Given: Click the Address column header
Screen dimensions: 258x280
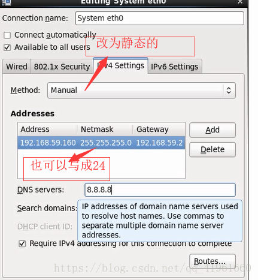Looking at the screenshot, I should (48, 130).
